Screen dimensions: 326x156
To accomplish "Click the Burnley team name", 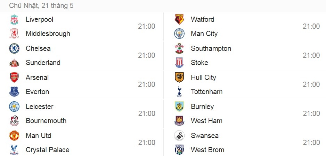I will click(x=202, y=107).
